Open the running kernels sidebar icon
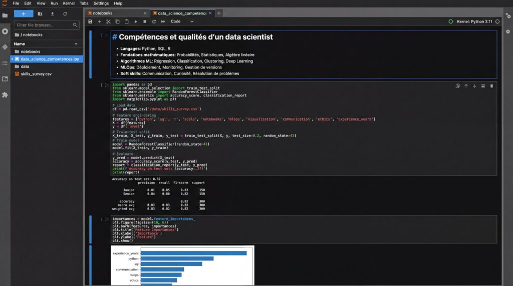 [x=5, y=31]
